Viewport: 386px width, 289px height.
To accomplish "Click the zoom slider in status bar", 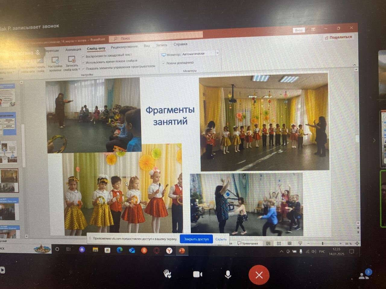I will 323,243.
